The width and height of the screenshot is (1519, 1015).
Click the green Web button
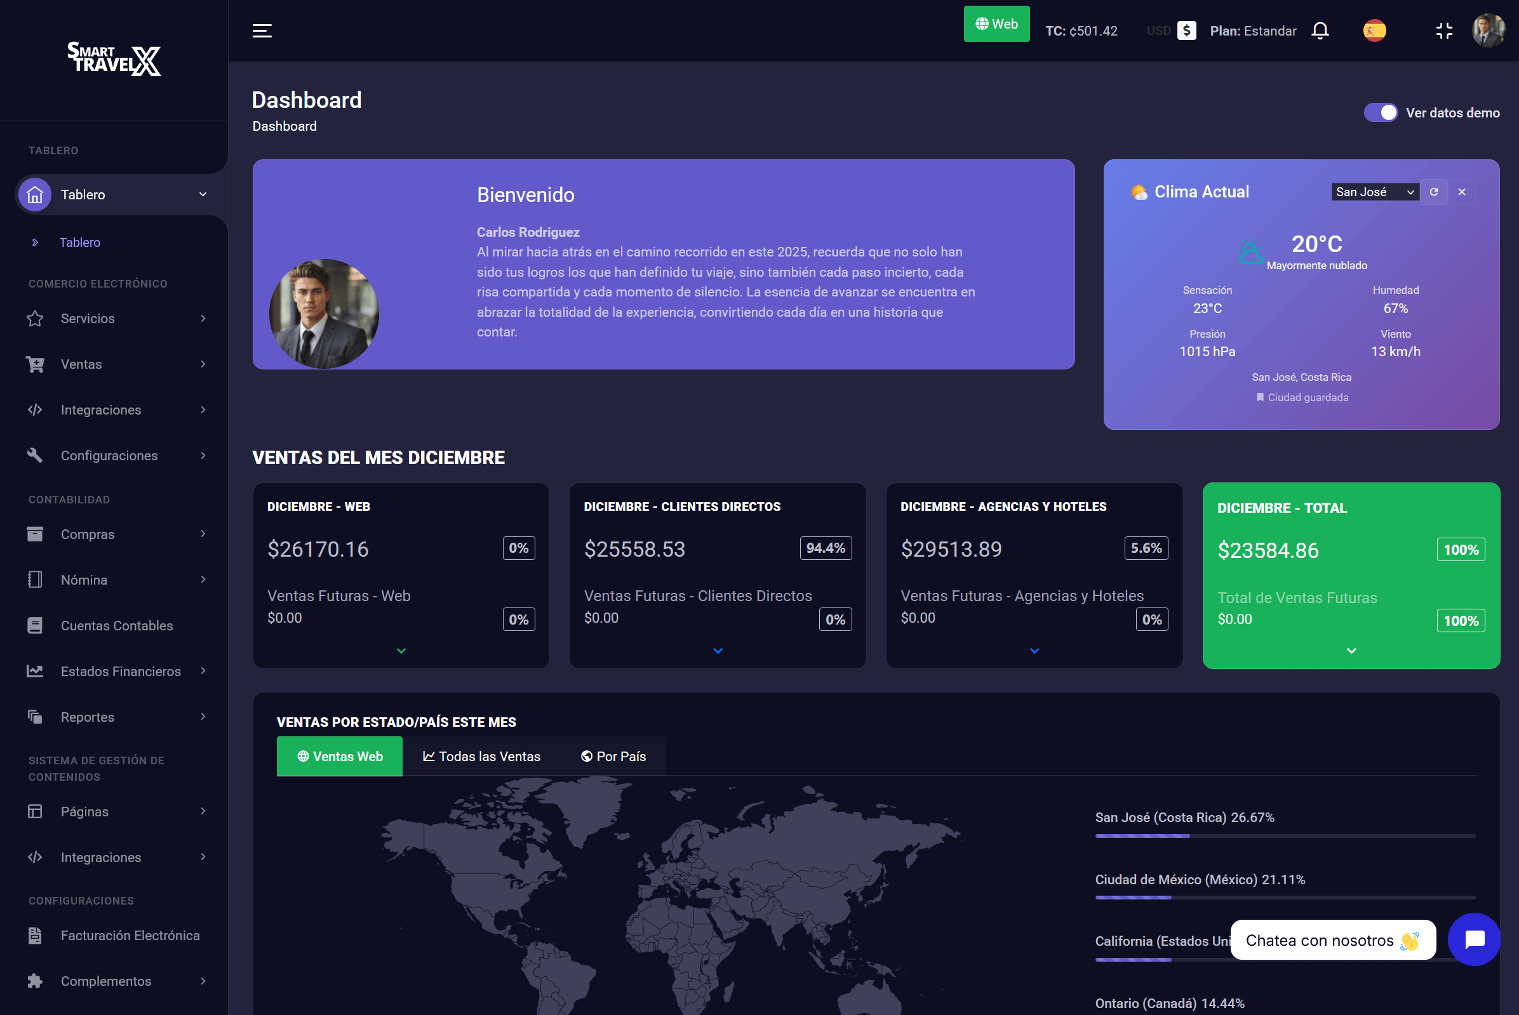point(996,24)
